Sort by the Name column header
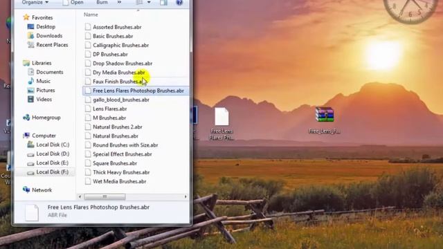Image resolution: width=443 pixels, height=249 pixels. [91, 15]
